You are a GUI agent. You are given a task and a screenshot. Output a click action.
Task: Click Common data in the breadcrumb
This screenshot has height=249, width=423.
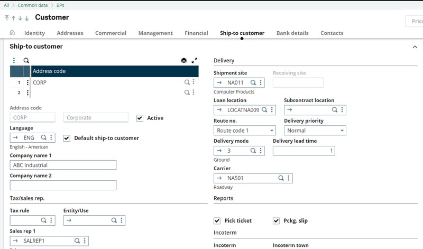31,5
